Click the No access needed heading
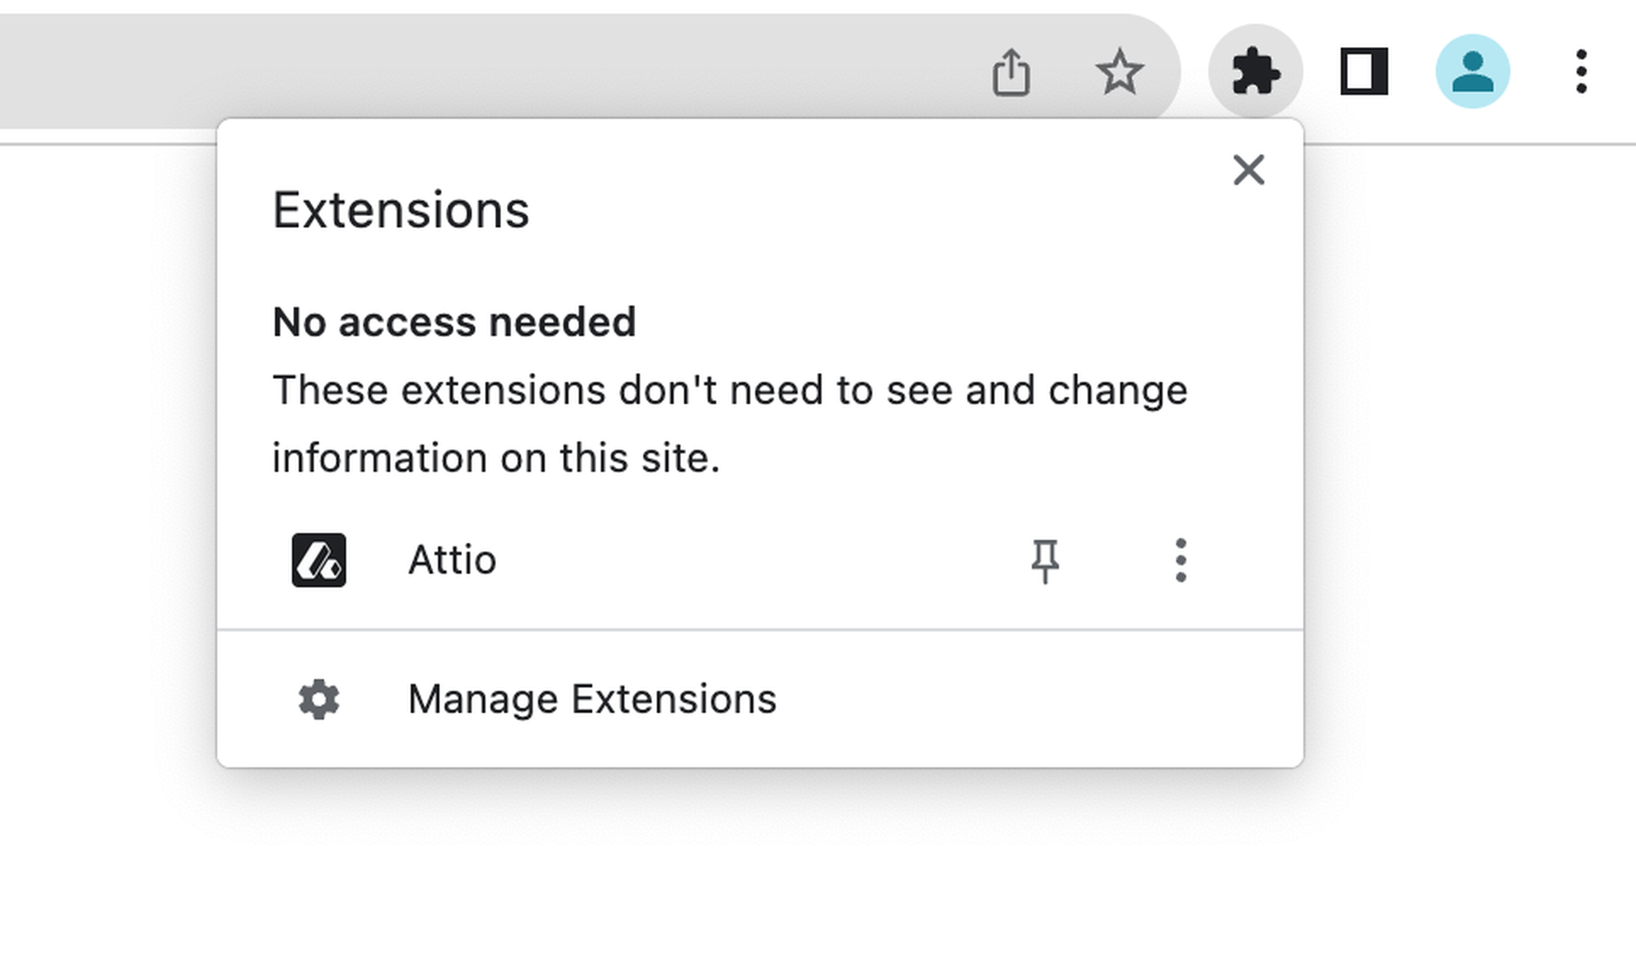 point(454,322)
